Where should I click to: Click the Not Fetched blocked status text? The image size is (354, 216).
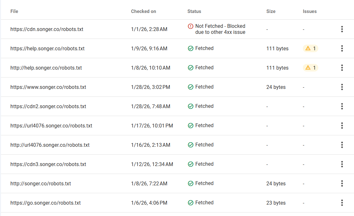pos(220,29)
